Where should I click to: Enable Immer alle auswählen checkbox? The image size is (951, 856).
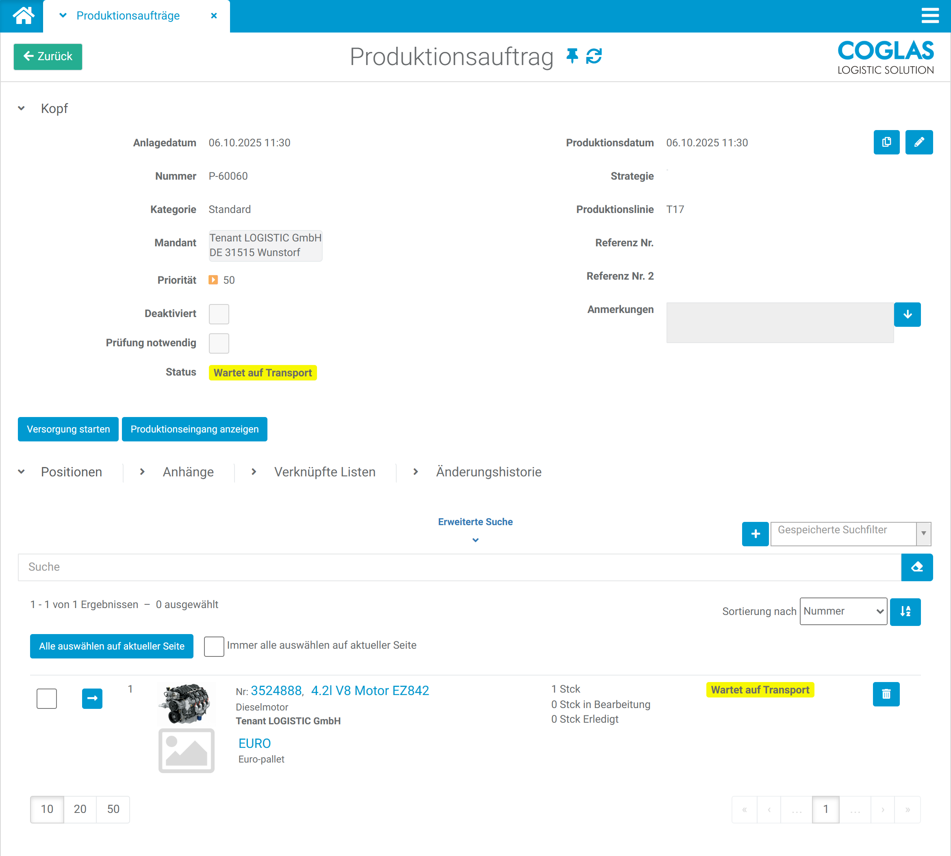tap(214, 646)
